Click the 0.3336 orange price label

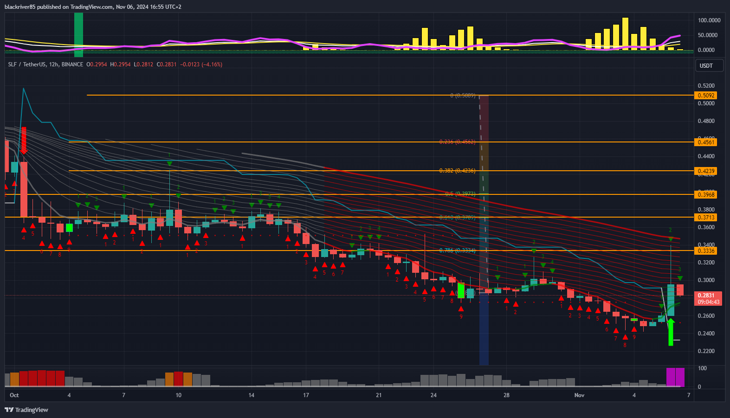point(706,251)
